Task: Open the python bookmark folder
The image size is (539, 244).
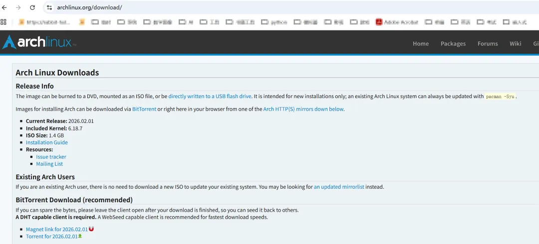Action: point(274,22)
